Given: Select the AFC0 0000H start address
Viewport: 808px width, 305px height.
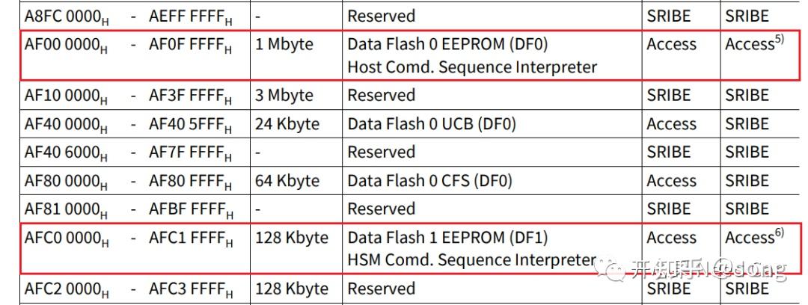Looking at the screenshot, I should tap(66, 238).
